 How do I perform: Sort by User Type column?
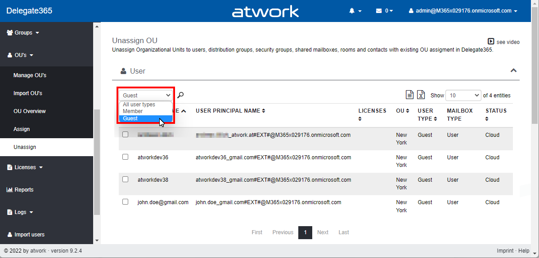427,115
